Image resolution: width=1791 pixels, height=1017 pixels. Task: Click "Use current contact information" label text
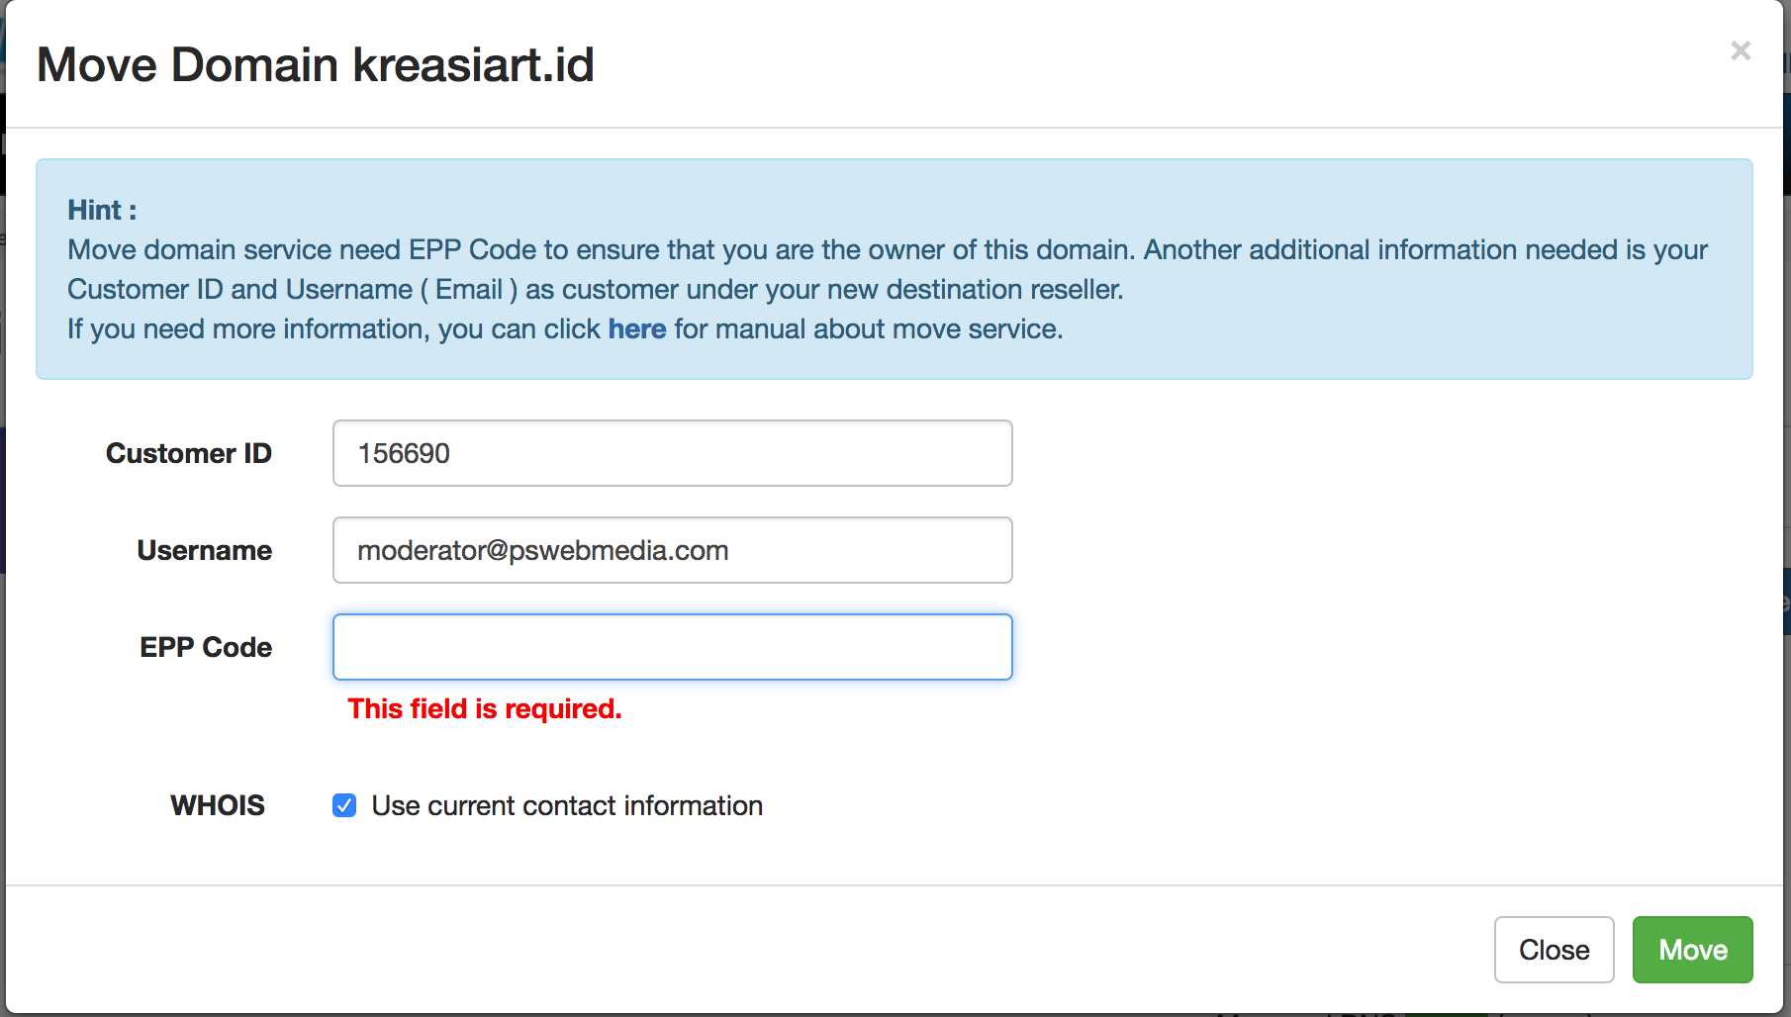[567, 805]
